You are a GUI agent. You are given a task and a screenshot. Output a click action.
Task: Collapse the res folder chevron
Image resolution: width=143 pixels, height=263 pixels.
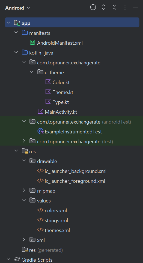tap(16, 151)
